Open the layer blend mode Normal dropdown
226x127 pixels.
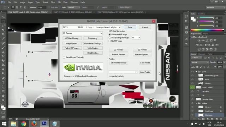(200, 62)
